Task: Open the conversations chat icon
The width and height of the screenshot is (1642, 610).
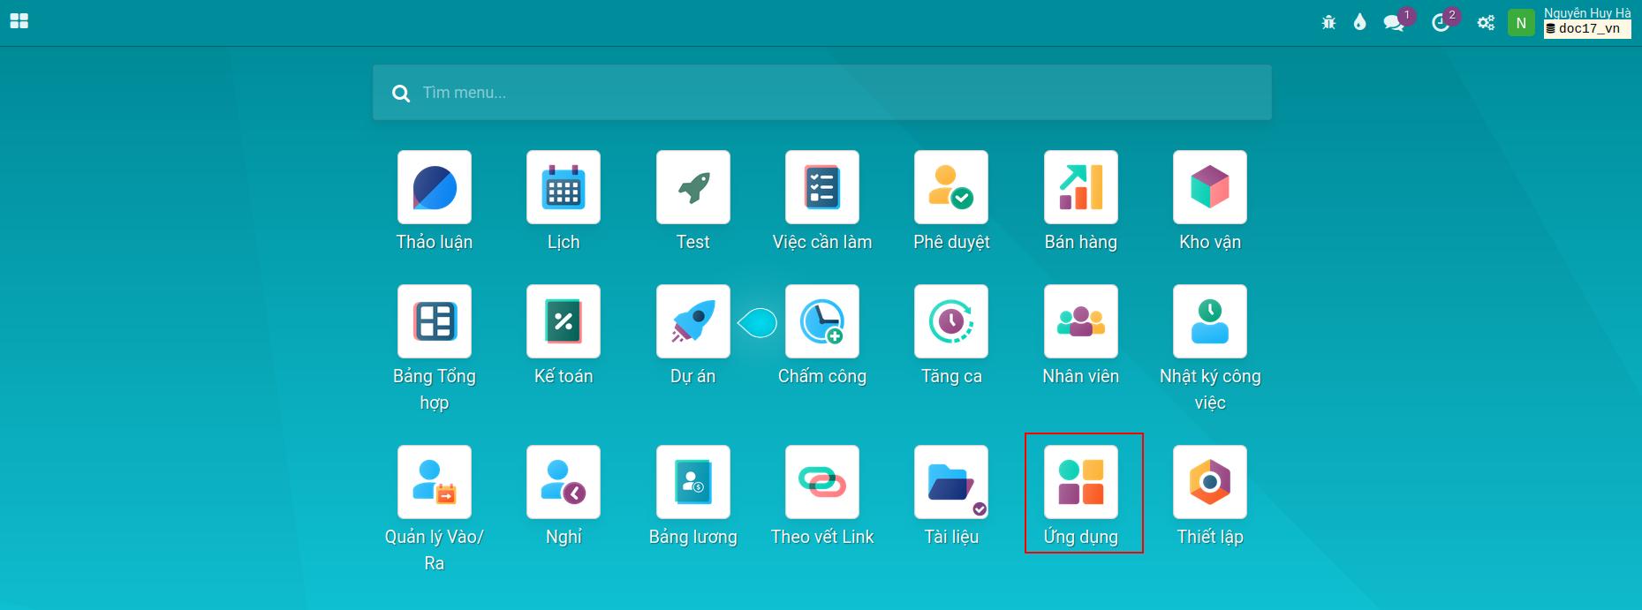Action: (1394, 23)
